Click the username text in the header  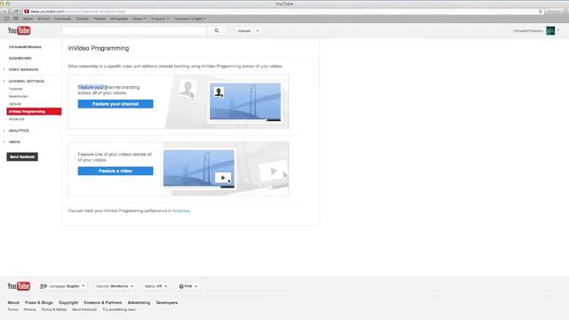point(528,31)
